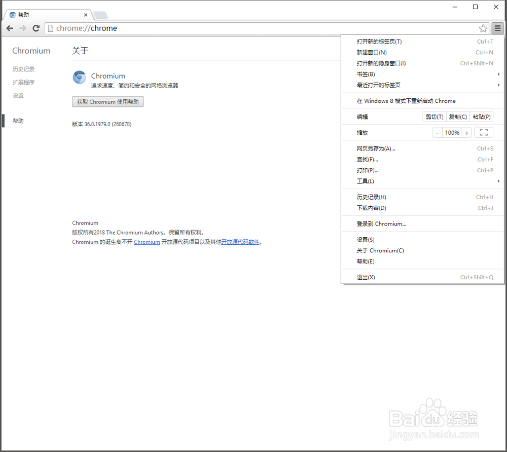Image resolution: width=507 pixels, height=452 pixels.
Task: Open 扩展程序 in the left sidebar
Action: tap(23, 83)
